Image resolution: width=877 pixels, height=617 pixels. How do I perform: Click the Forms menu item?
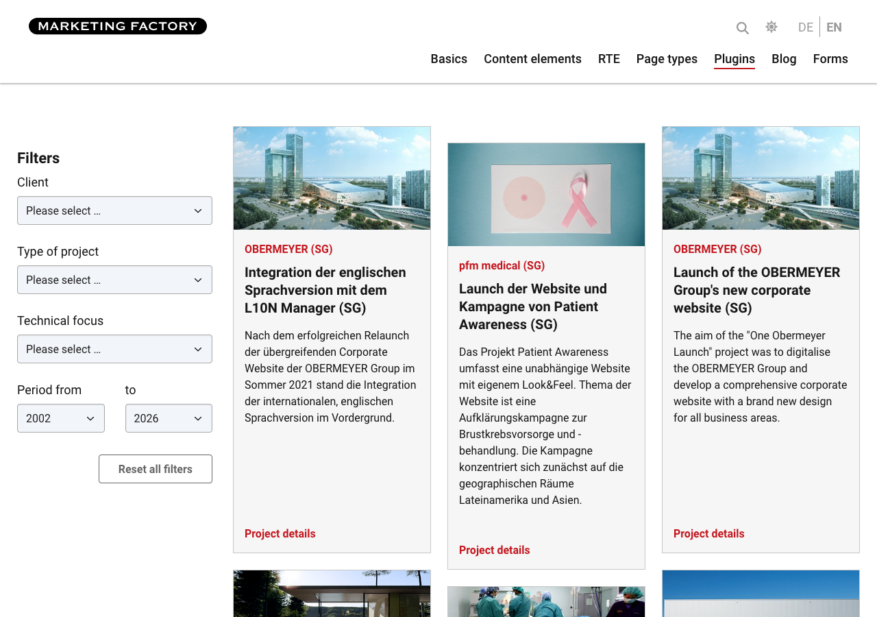[830, 59]
